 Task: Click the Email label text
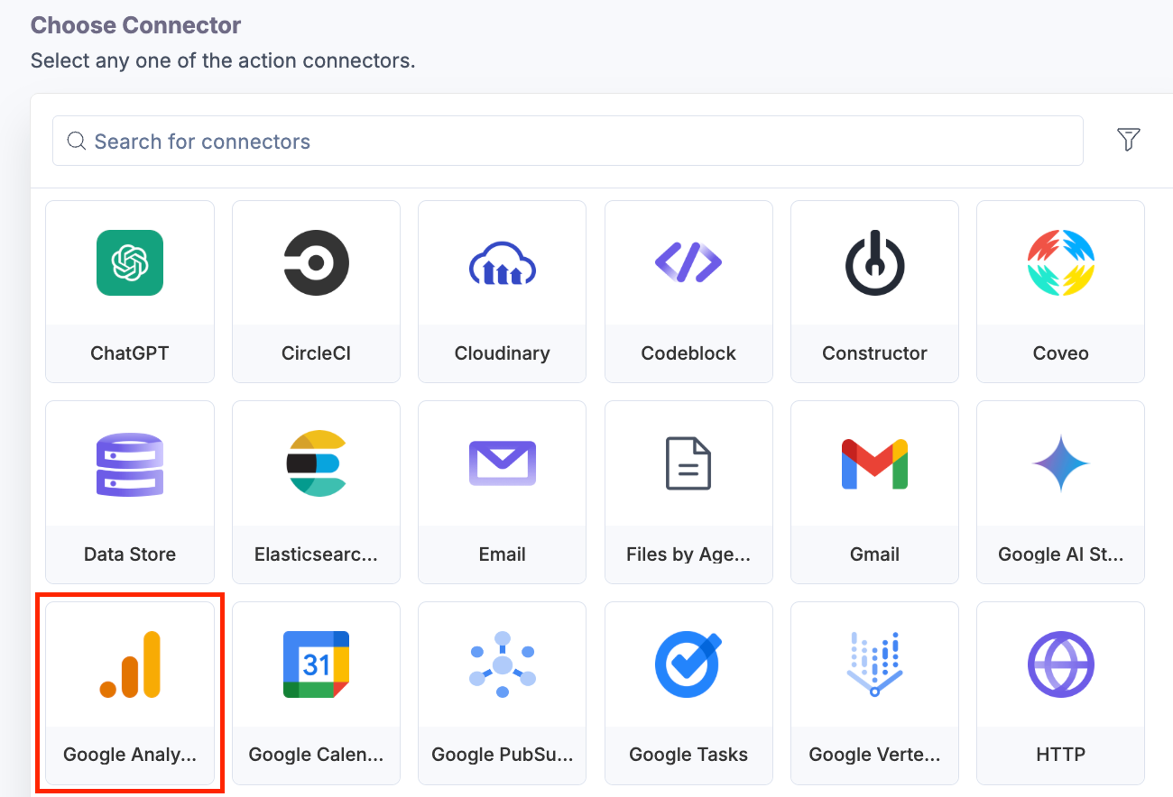502,554
